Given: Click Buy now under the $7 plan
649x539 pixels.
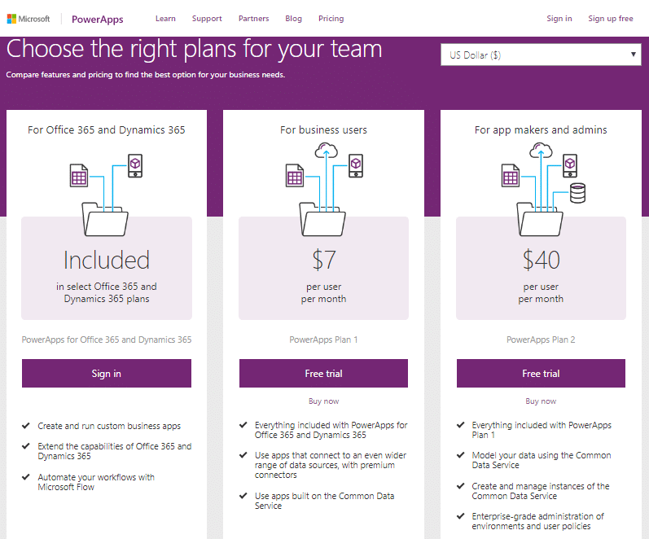Looking at the screenshot, I should click(x=323, y=401).
